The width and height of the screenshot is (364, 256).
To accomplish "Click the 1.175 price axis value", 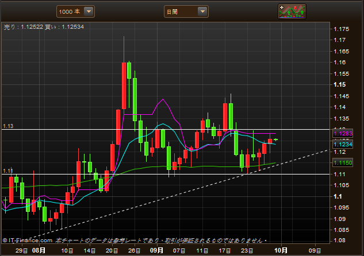I will pyautogui.click(x=341, y=29).
